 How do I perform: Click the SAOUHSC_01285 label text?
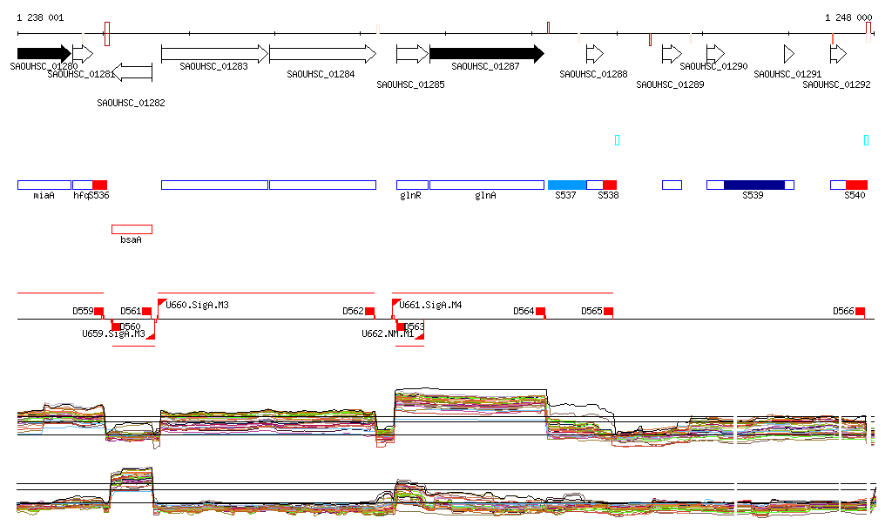tap(411, 84)
